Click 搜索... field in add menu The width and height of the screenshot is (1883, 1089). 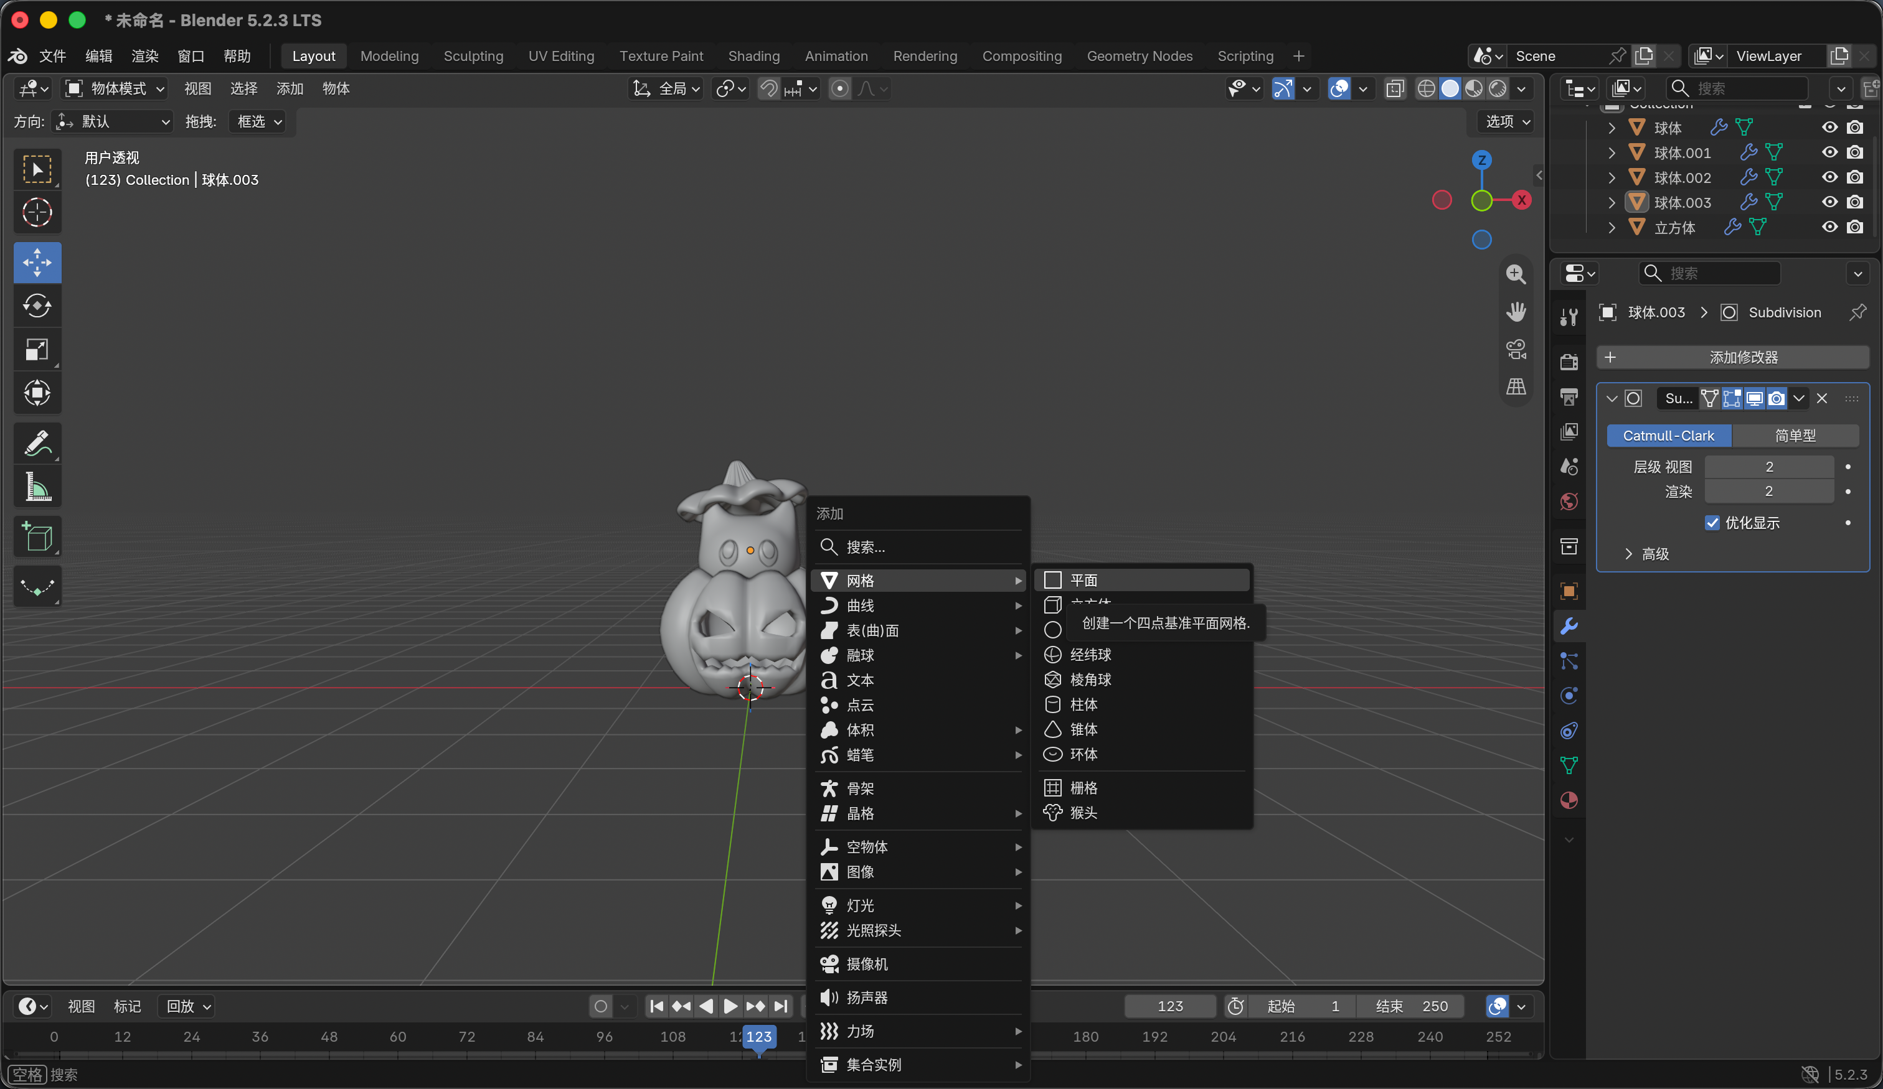tap(919, 547)
